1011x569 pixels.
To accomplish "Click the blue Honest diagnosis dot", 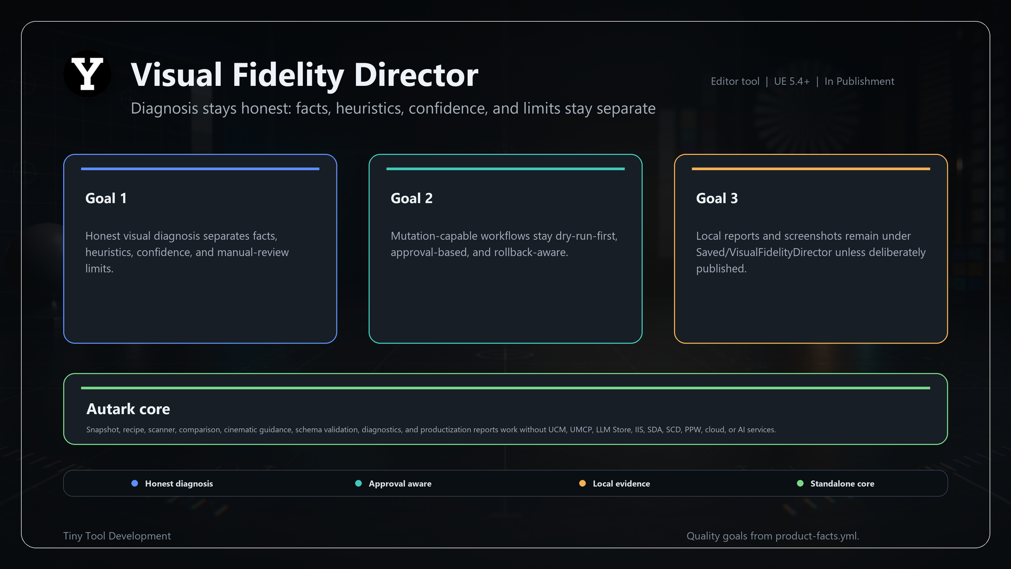I will (x=135, y=483).
